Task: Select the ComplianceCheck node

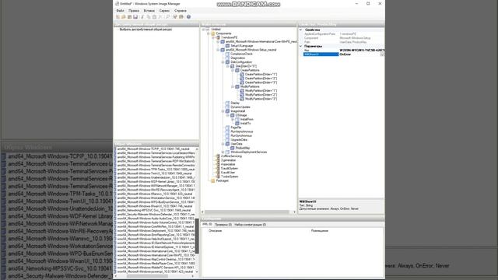Action: 241,54
